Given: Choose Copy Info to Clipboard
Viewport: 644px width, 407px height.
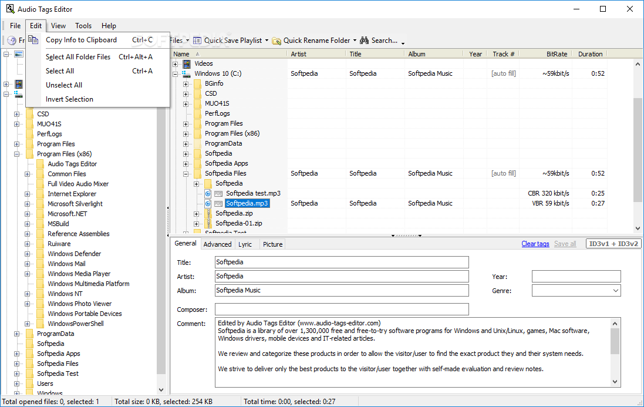Looking at the screenshot, I should pyautogui.click(x=98, y=40).
